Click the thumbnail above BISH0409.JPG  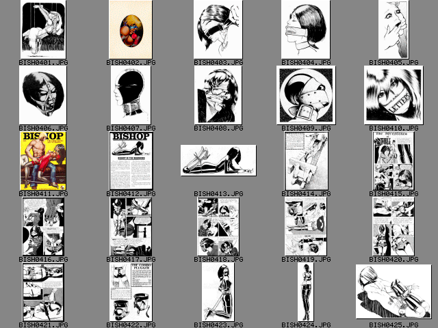tap(306, 95)
